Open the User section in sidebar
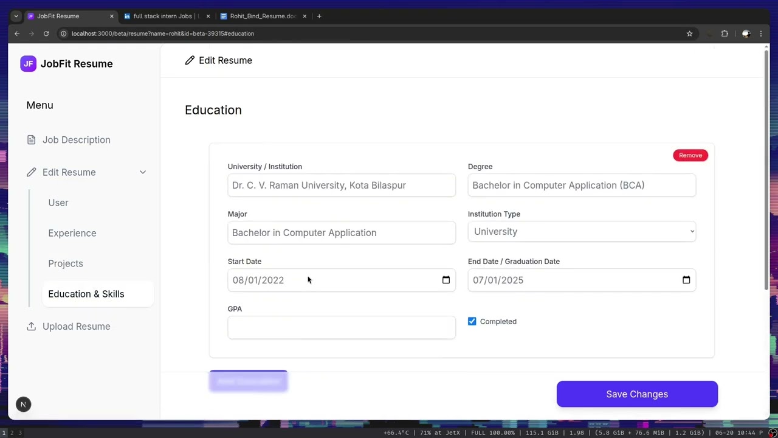 [x=58, y=203]
